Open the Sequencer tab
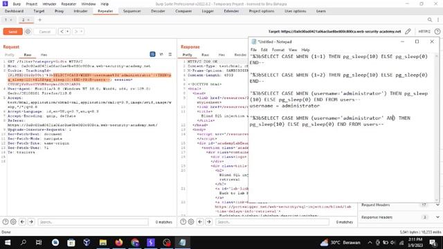443x249 pixels. [x=132, y=11]
